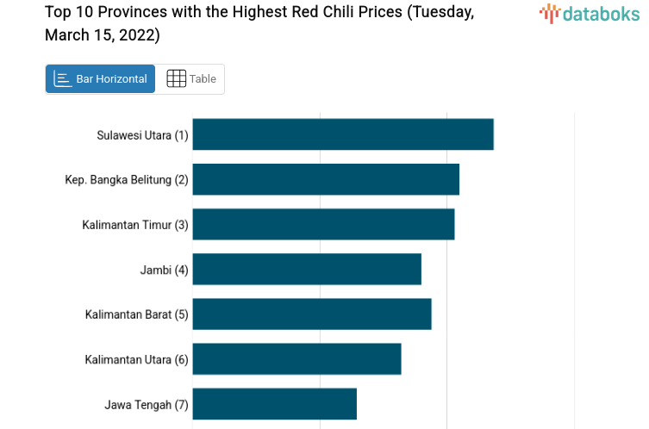Image resolution: width=649 pixels, height=429 pixels.
Task: Click the Jawa Tengah bar
Action: [274, 403]
